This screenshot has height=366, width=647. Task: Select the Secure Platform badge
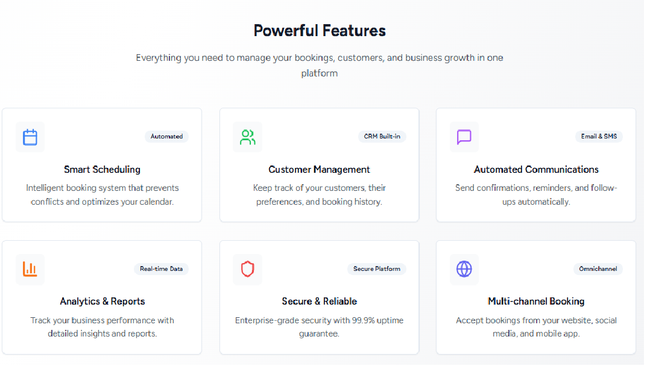coord(377,269)
